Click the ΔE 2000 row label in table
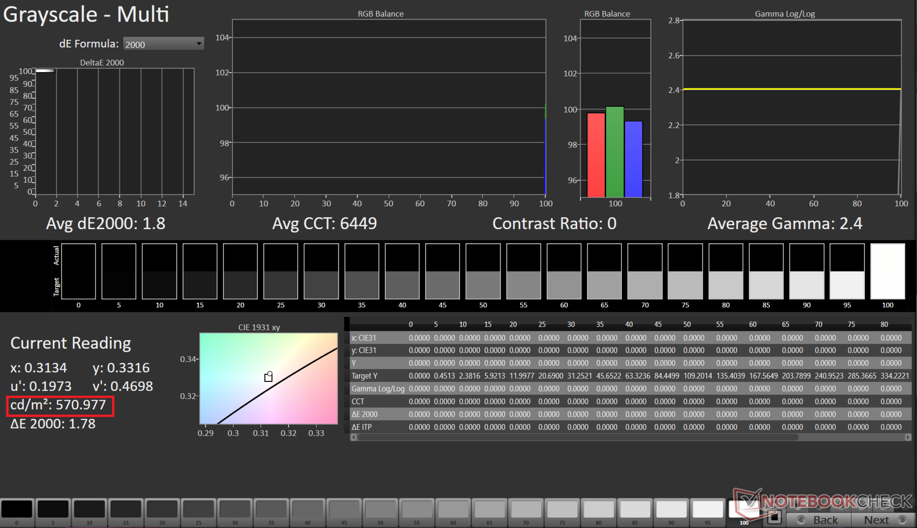 pyautogui.click(x=365, y=414)
